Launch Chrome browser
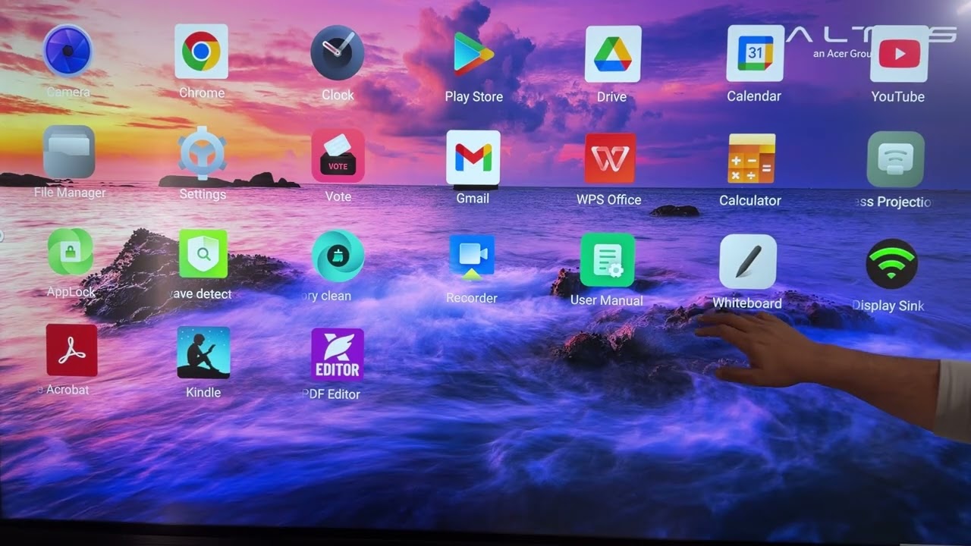The image size is (971, 546). pyautogui.click(x=201, y=52)
